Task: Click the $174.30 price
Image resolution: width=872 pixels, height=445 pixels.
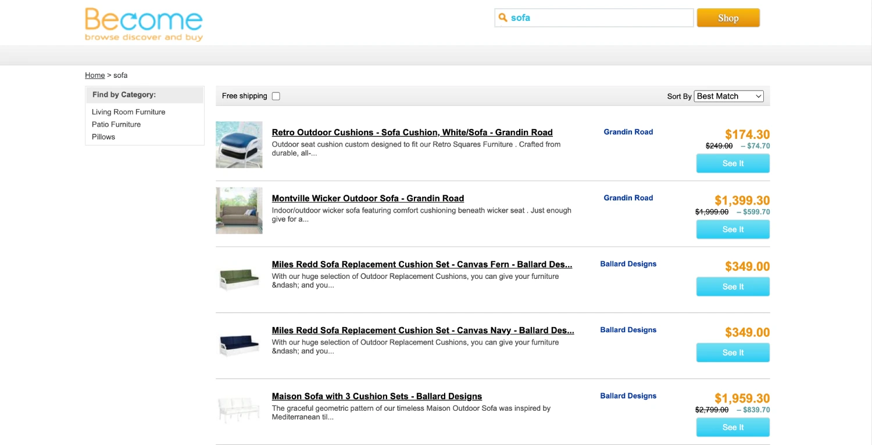Action: (748, 135)
